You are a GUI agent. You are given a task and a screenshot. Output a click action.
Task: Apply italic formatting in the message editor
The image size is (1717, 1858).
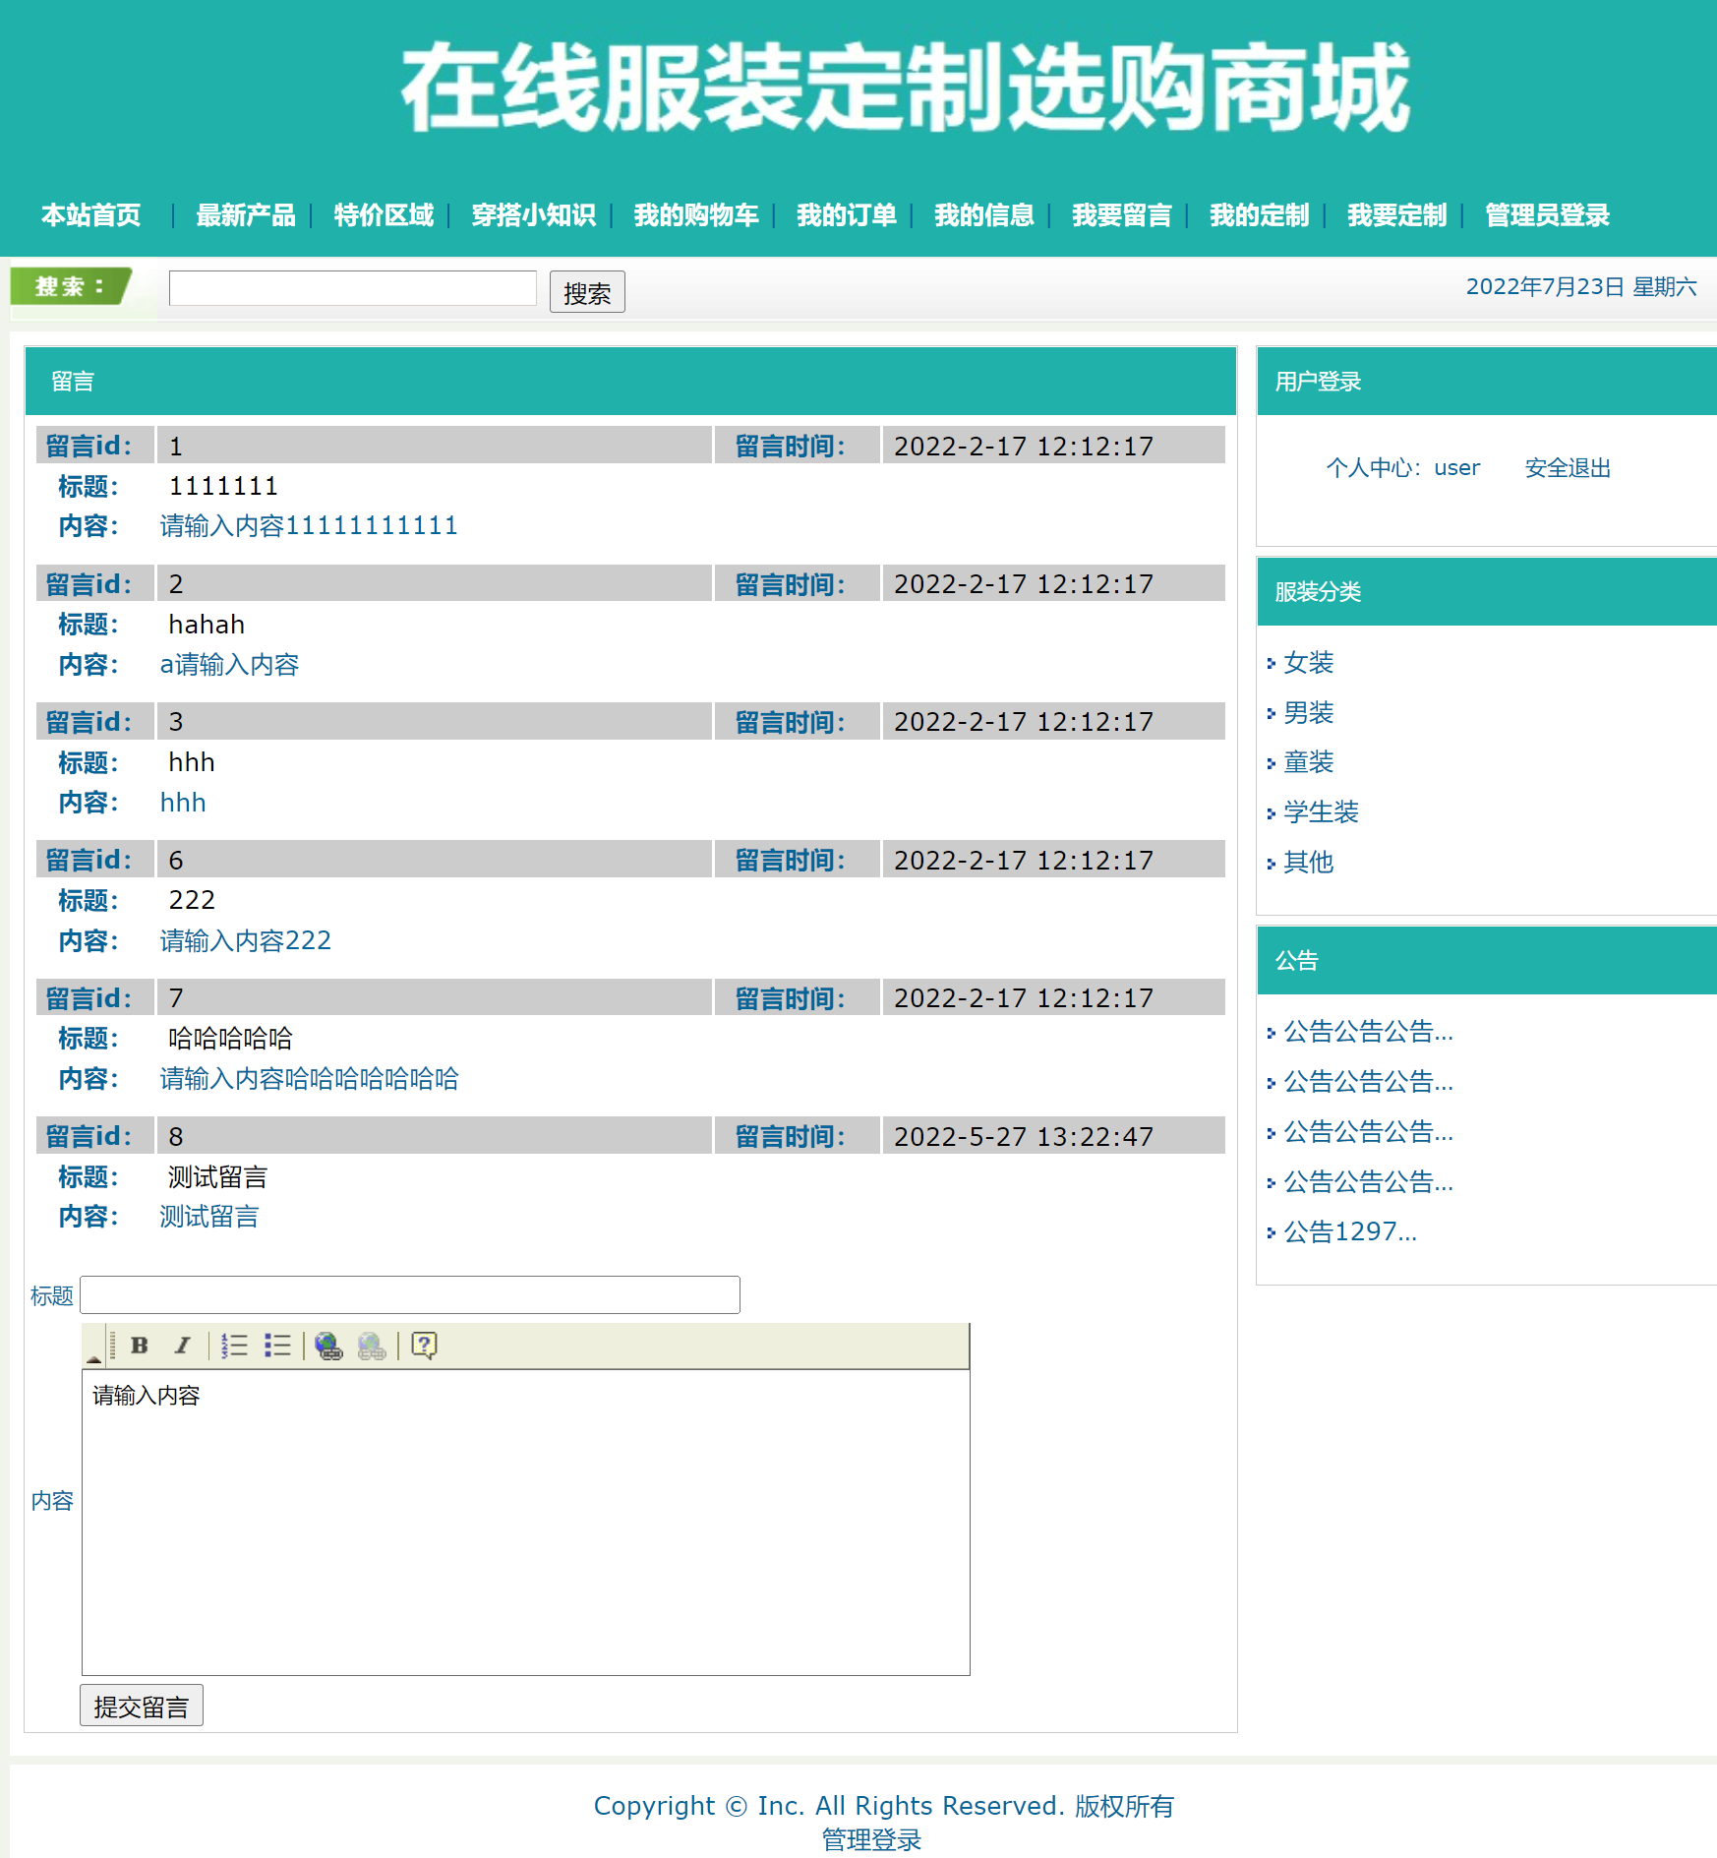182,1346
